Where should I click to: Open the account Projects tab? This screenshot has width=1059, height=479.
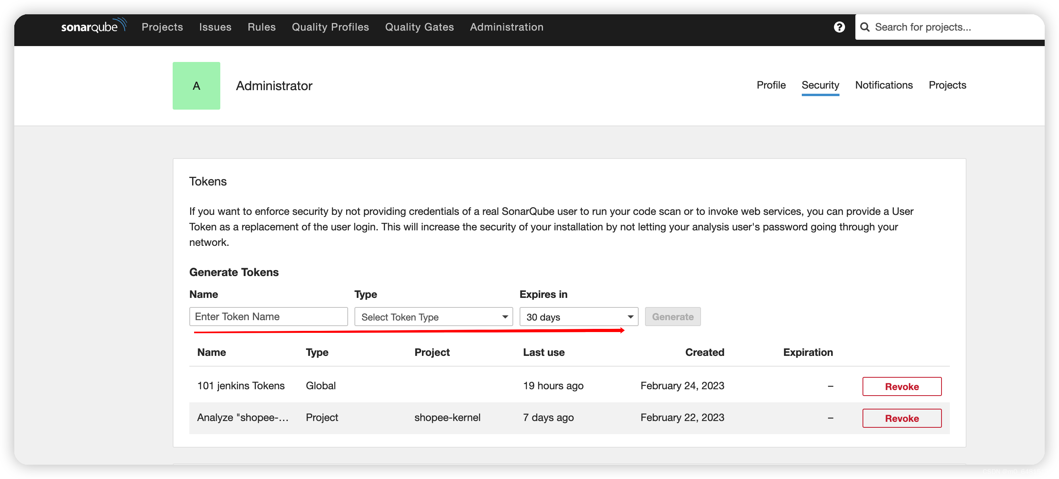click(x=947, y=85)
